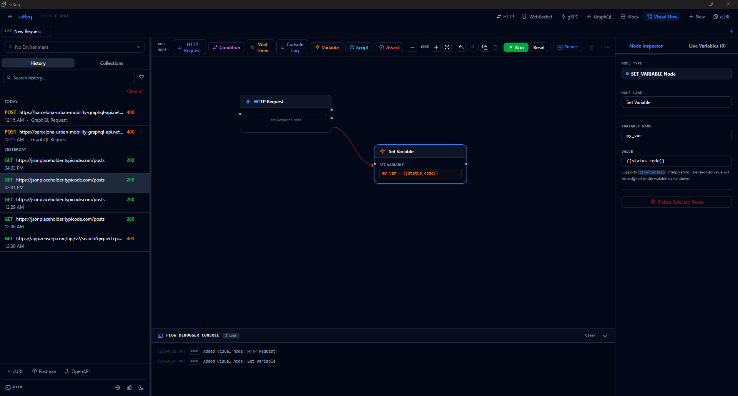The width and height of the screenshot is (738, 396).
Task: Add a new request tab with plus icon
Action: pos(731,31)
